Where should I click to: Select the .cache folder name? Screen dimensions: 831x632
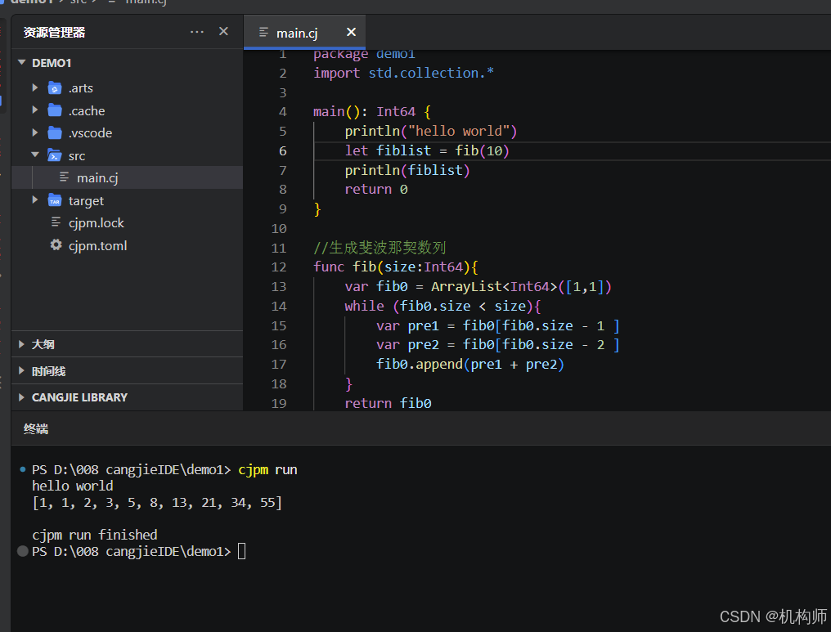click(x=87, y=110)
